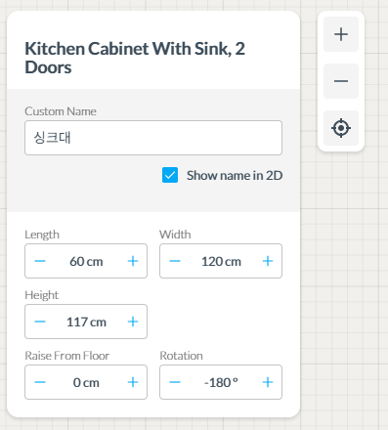This screenshot has height=430, width=388.
Task: Increase the Width value
Action: tap(268, 261)
